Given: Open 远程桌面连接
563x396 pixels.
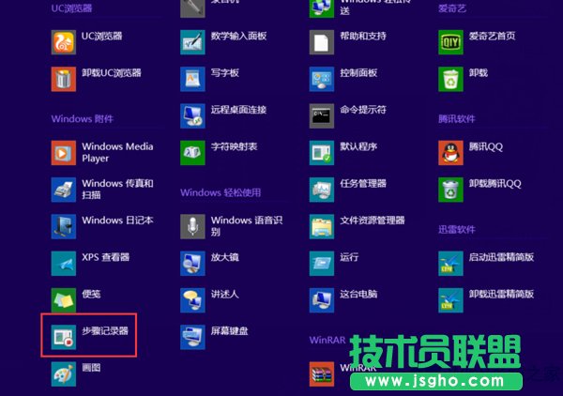Looking at the screenshot, I should coord(192,116).
